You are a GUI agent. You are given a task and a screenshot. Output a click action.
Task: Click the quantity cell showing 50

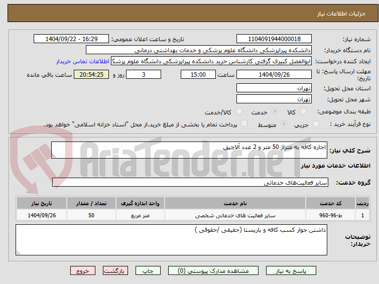coord(91,215)
